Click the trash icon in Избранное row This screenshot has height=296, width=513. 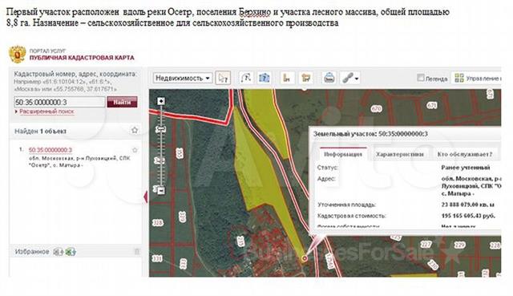point(137,251)
